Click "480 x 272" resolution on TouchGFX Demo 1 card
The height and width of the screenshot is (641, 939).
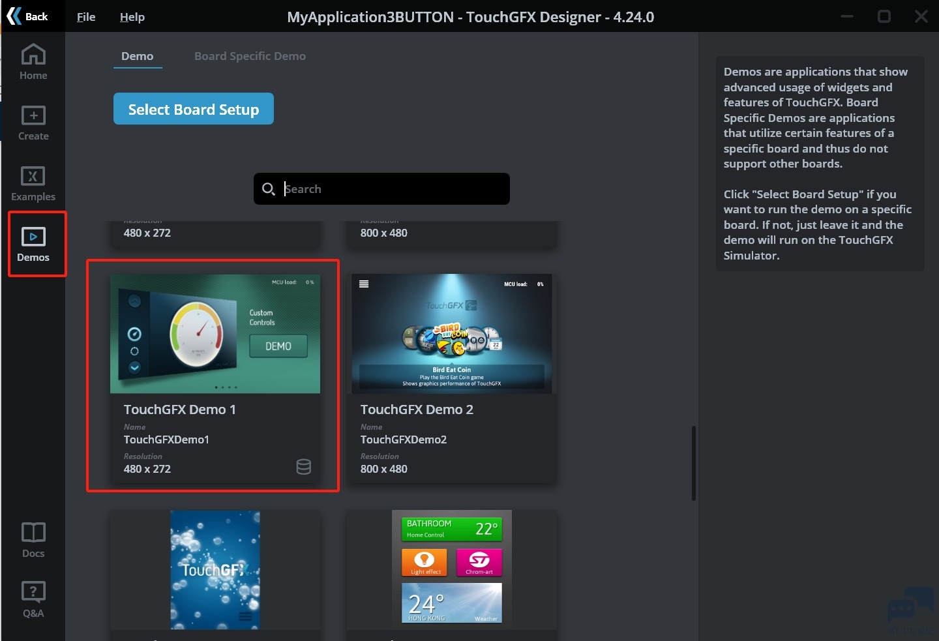coord(147,469)
